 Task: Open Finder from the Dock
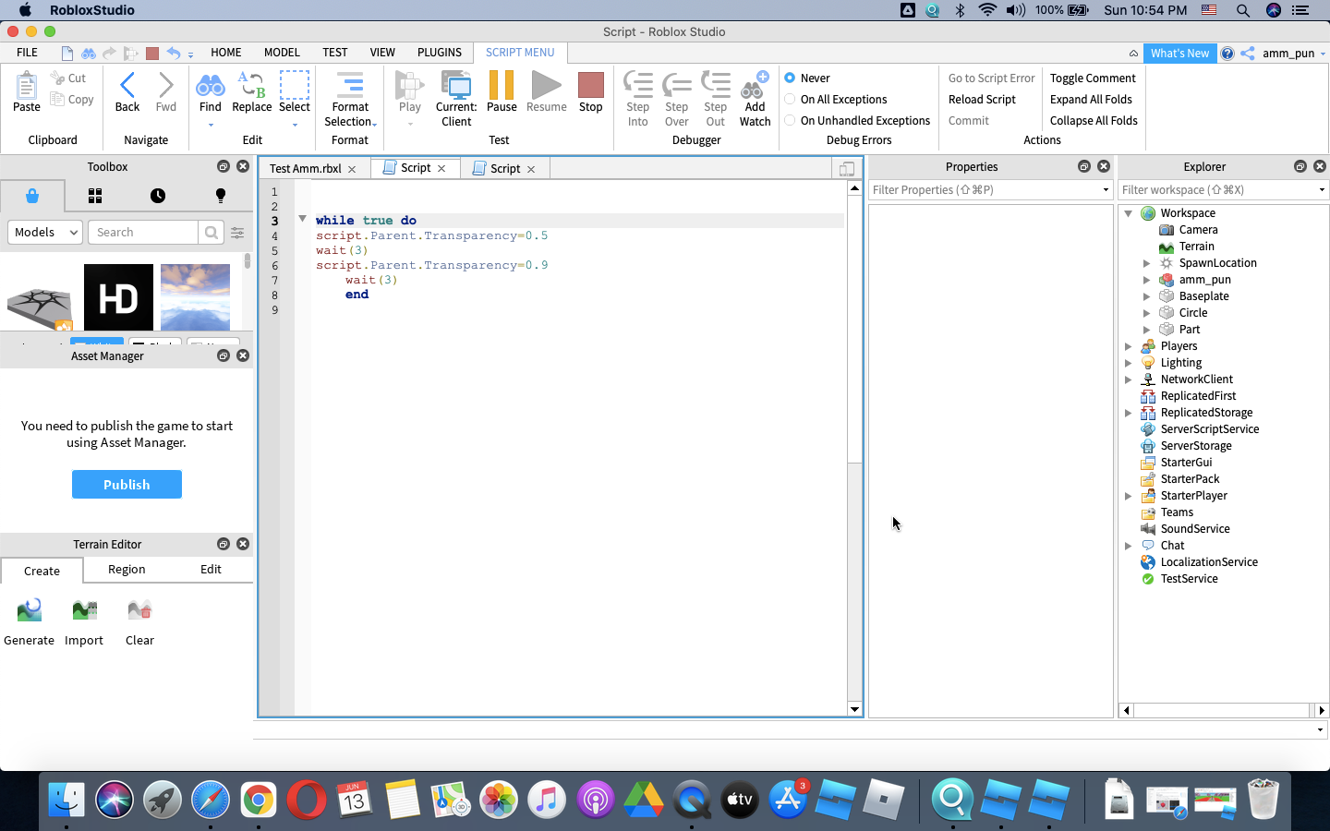click(66, 800)
